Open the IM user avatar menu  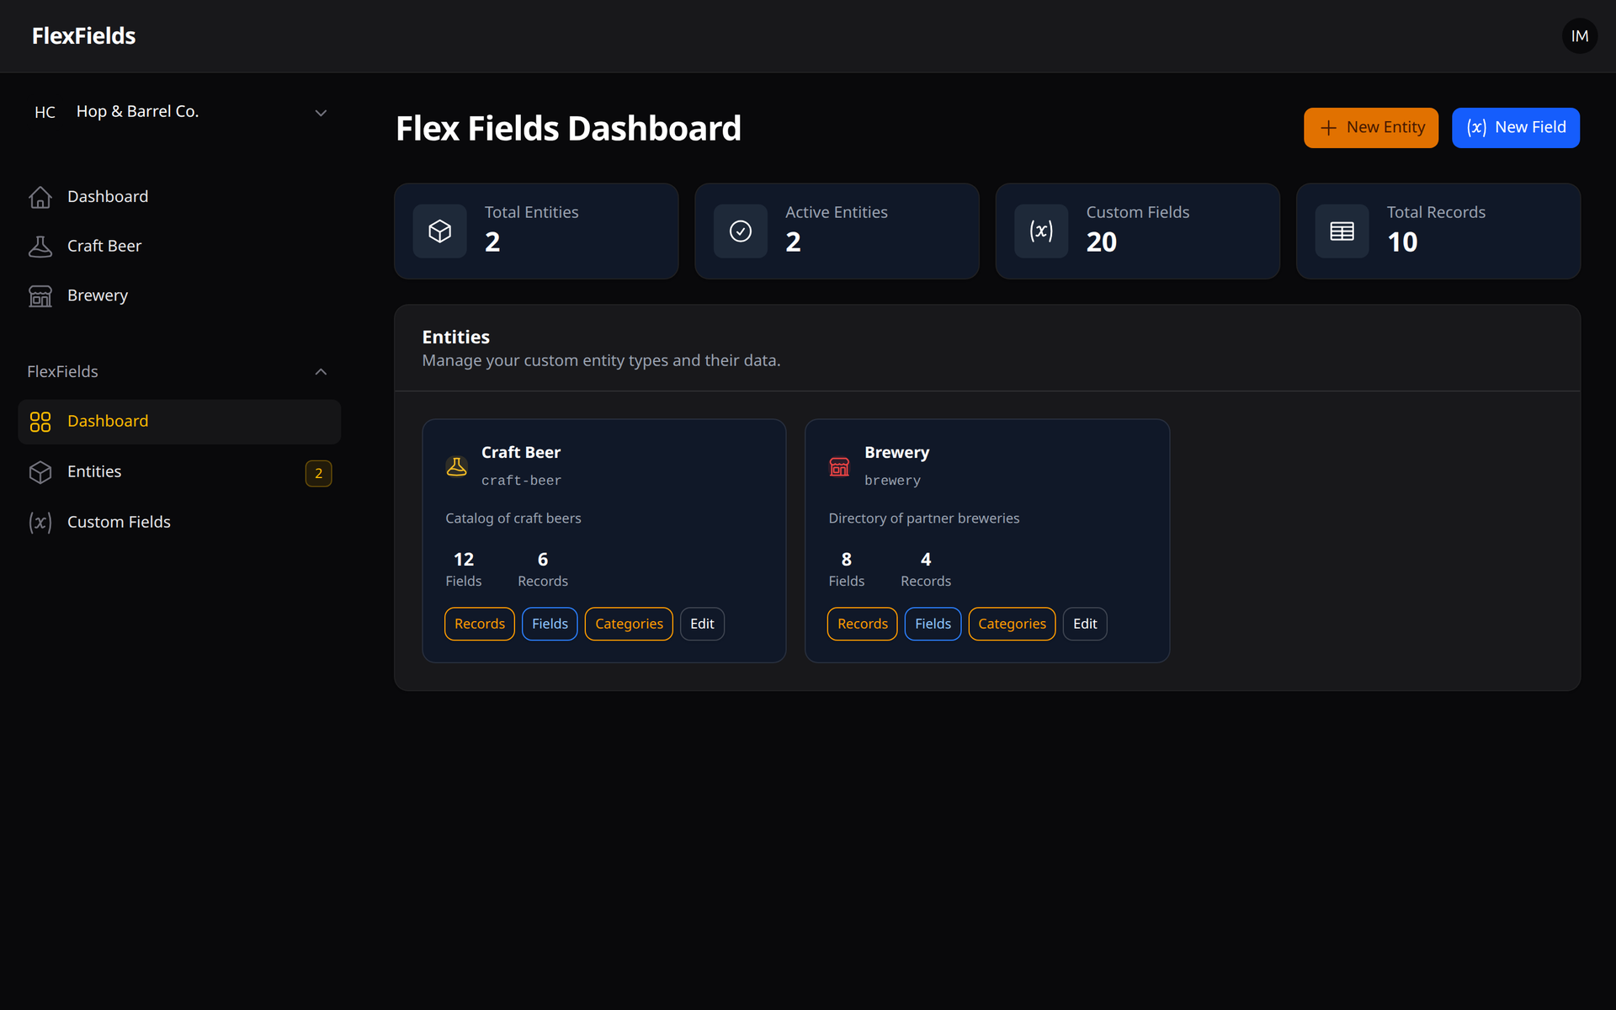[1580, 36]
